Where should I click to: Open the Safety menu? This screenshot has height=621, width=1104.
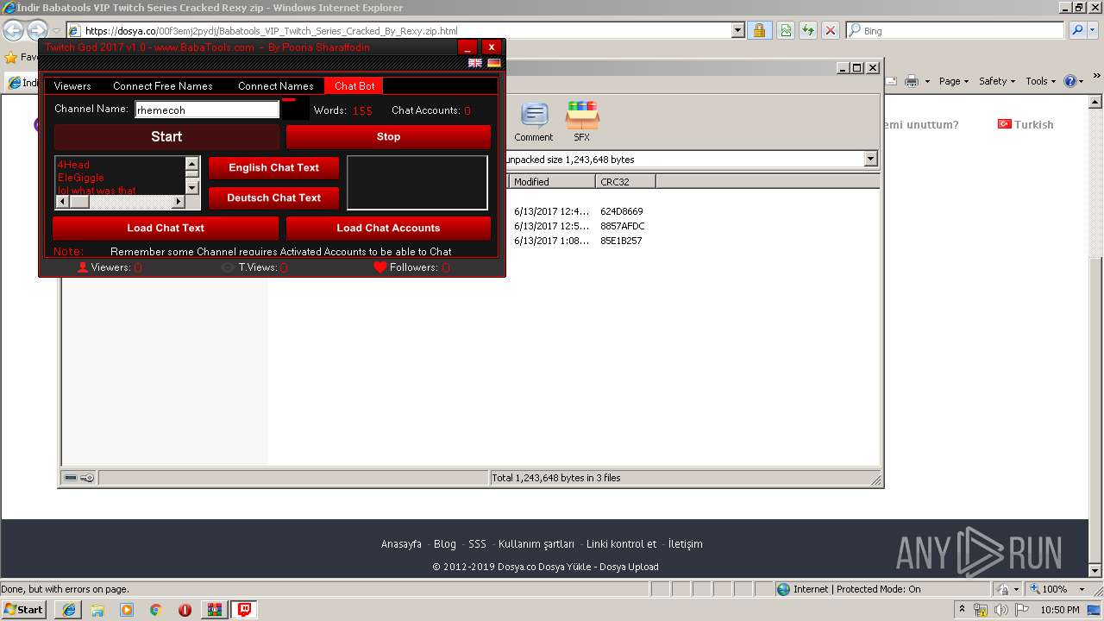point(997,81)
